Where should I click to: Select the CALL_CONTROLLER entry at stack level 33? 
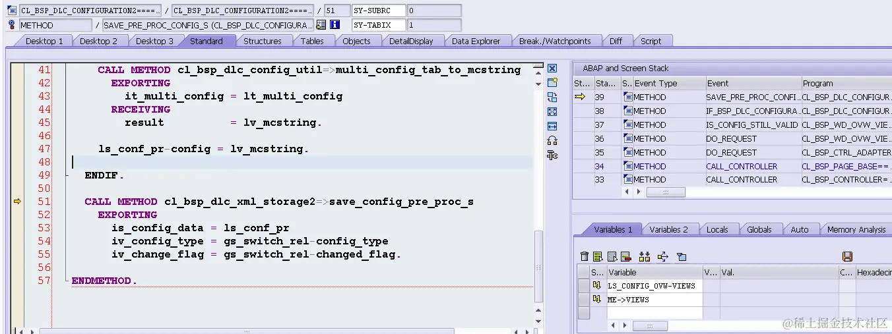coord(752,180)
